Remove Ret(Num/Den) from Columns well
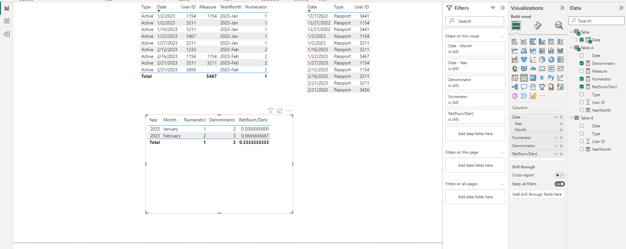The height and width of the screenshot is (249, 626). (x=561, y=154)
